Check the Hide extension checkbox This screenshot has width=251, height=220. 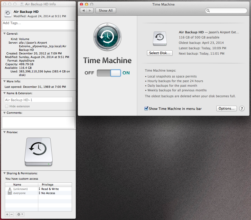tap(7, 106)
